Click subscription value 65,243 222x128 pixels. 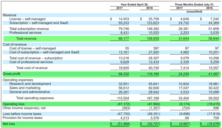124,23
